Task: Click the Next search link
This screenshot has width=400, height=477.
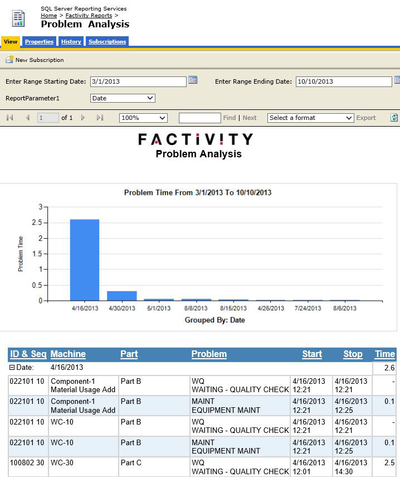Action: [250, 118]
